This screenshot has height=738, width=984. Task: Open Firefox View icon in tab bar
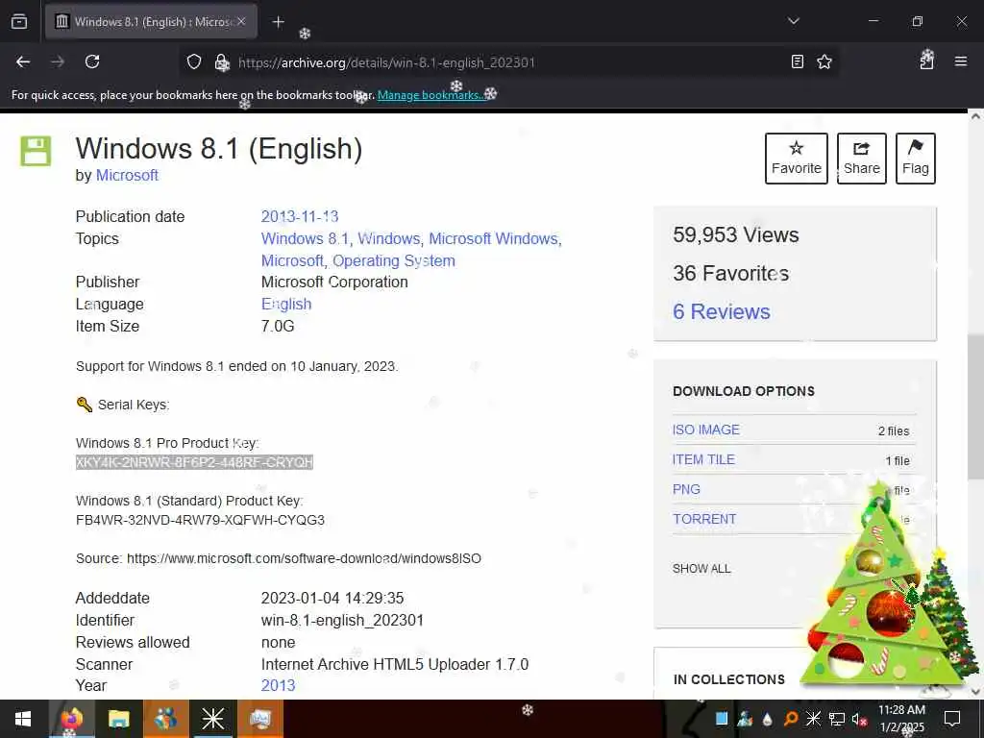19,21
